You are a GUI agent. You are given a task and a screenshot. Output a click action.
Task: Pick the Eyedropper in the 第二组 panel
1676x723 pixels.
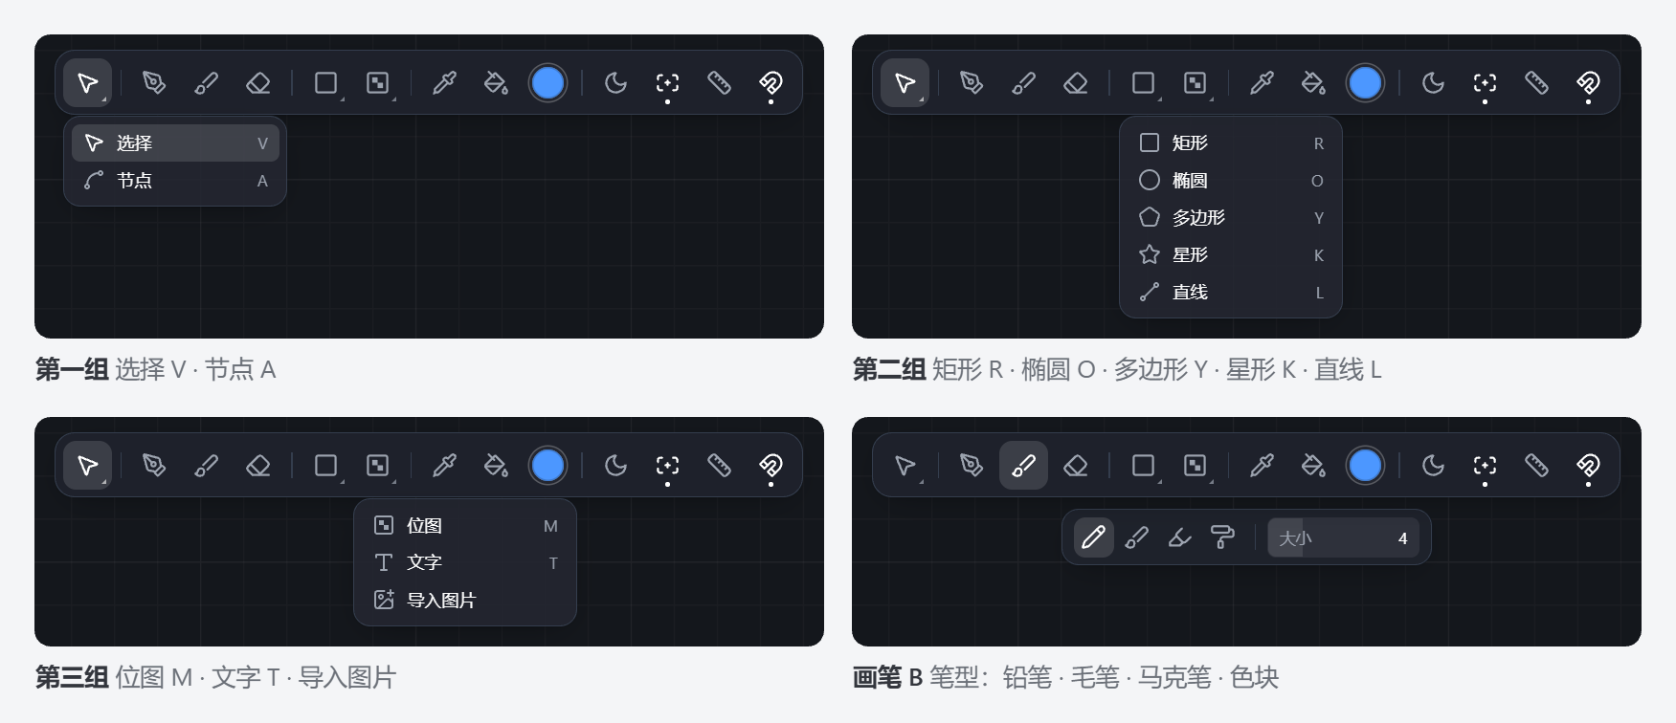tap(1262, 83)
